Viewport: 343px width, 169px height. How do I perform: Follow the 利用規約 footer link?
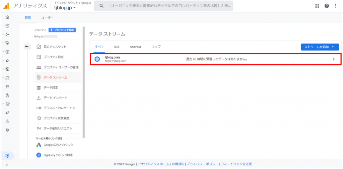(178, 164)
